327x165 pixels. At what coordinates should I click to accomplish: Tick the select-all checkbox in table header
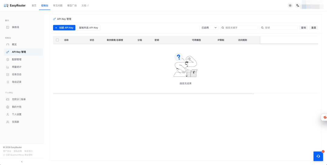coord(57,40)
